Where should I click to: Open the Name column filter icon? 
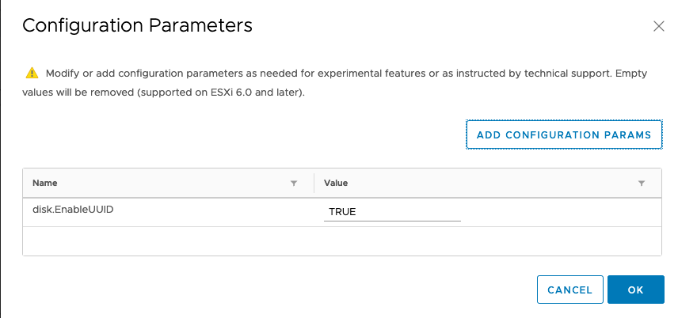click(x=294, y=183)
